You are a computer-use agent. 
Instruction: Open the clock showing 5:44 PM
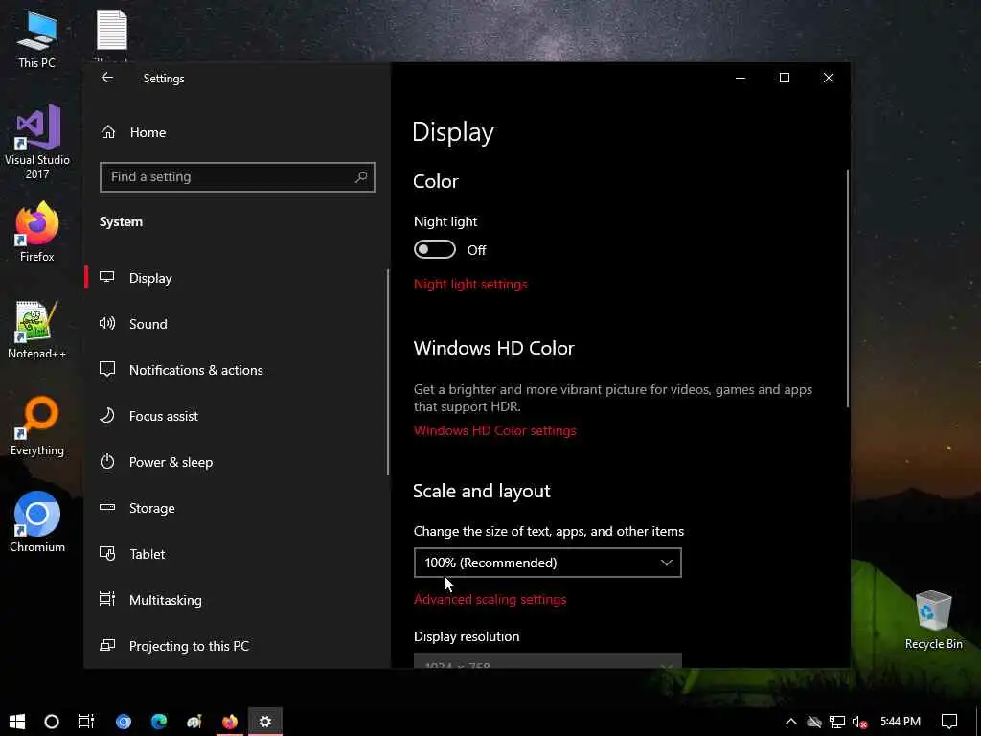(x=901, y=722)
